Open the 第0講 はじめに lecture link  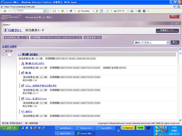30,54
